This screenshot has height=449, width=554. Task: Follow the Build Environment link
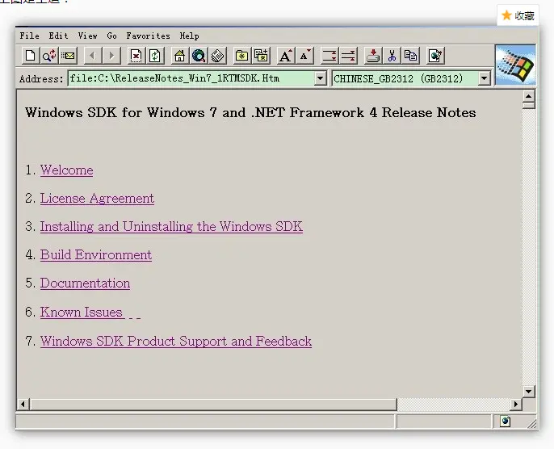click(x=96, y=254)
